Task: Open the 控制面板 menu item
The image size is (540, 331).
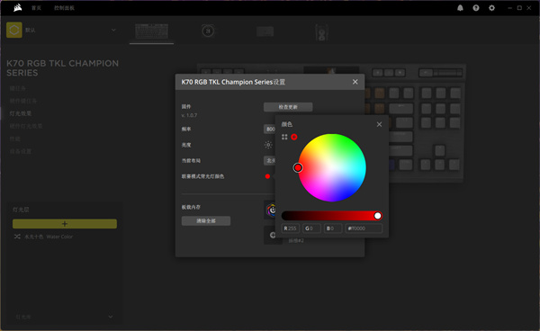Action: [64, 8]
